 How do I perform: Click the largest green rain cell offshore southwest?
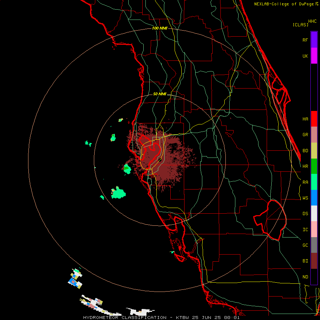(118, 193)
